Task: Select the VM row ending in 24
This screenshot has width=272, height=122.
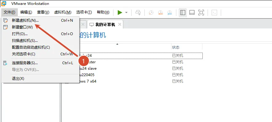Action: [141, 56]
